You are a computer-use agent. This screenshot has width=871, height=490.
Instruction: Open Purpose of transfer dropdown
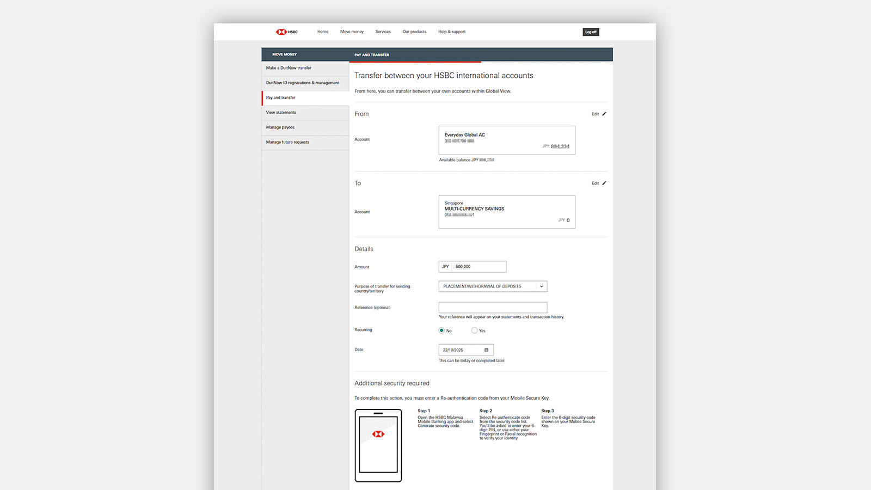pyautogui.click(x=493, y=286)
